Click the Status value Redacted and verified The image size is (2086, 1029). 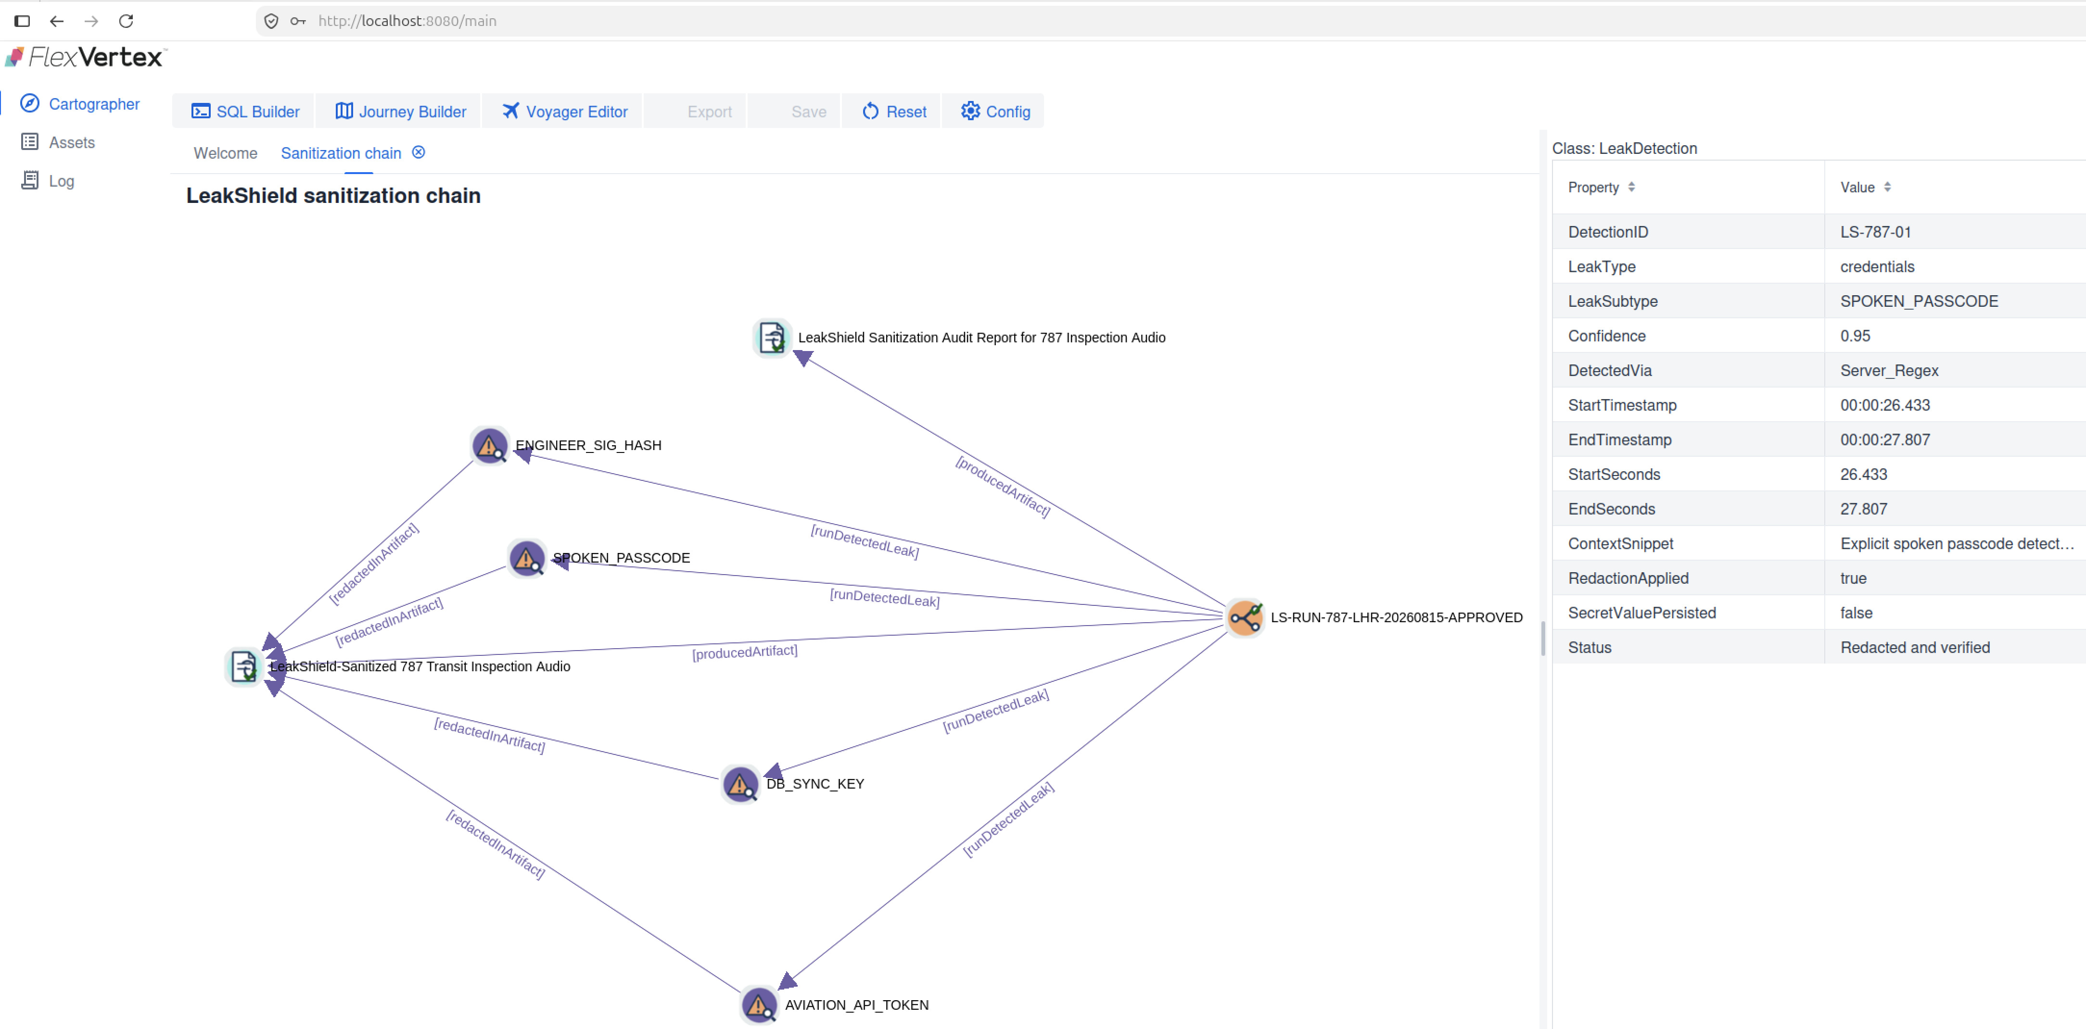[1914, 648]
